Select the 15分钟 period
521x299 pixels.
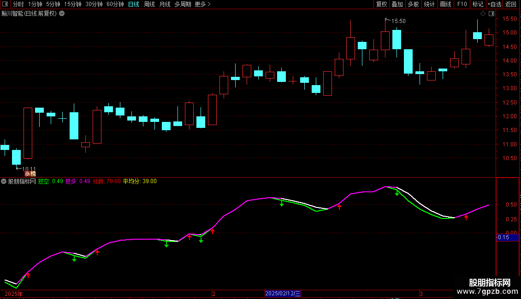coord(73,4)
